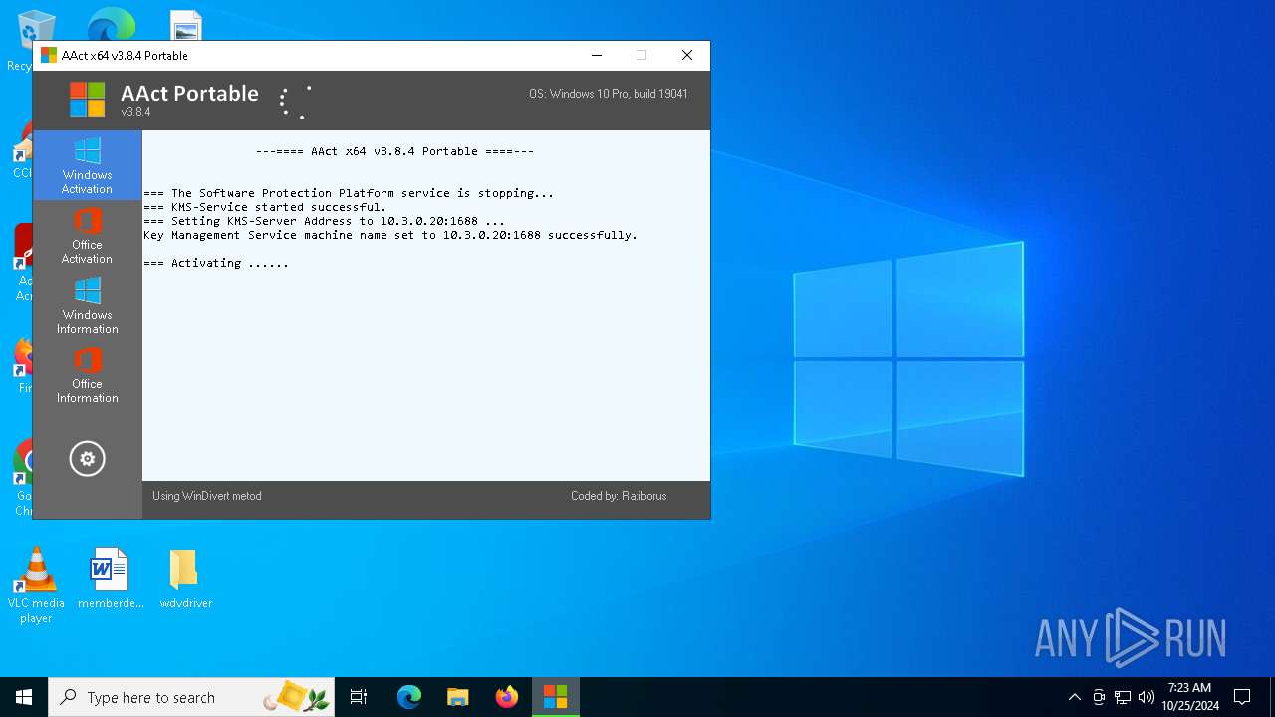Open the wdvdriver folder

[185, 579]
